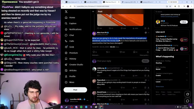Open View quotes link
Image resolution: width=194 pixels, height=109 pixels.
tap(144, 55)
